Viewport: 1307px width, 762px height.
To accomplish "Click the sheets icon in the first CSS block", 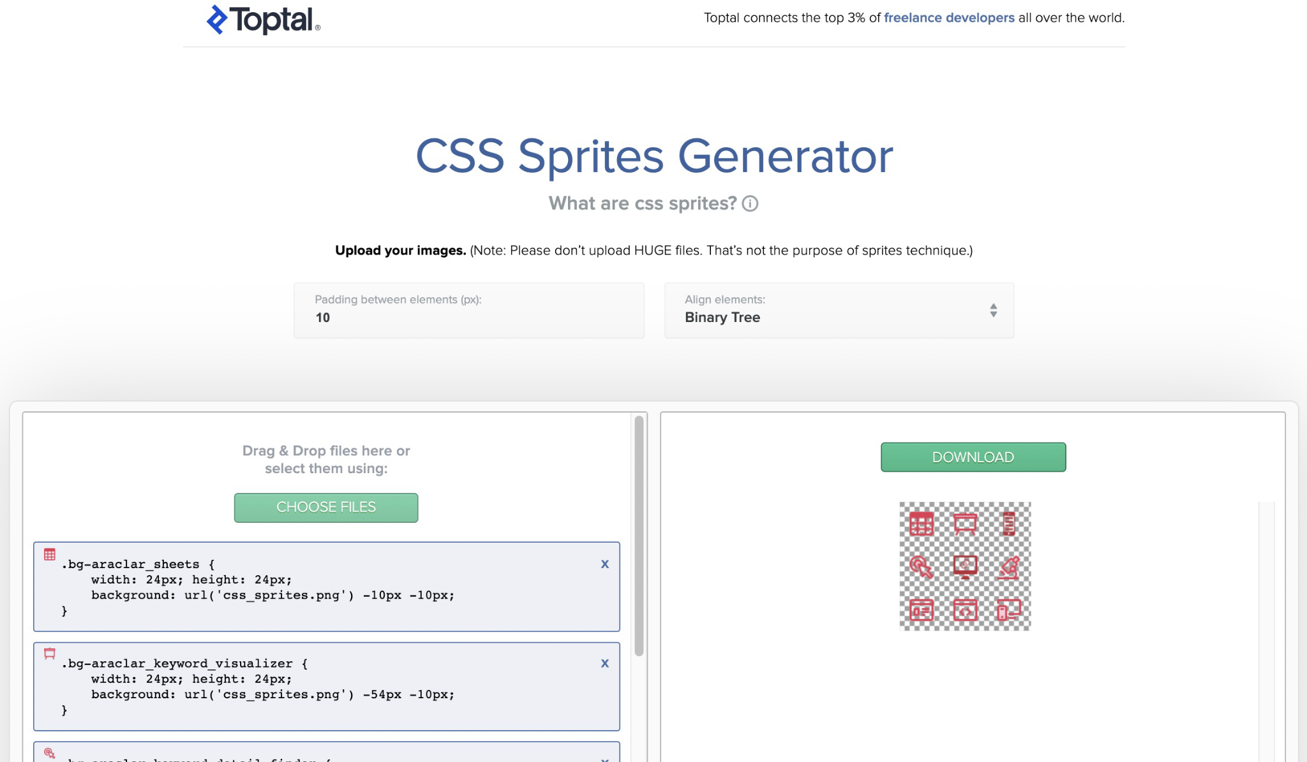I will point(50,554).
